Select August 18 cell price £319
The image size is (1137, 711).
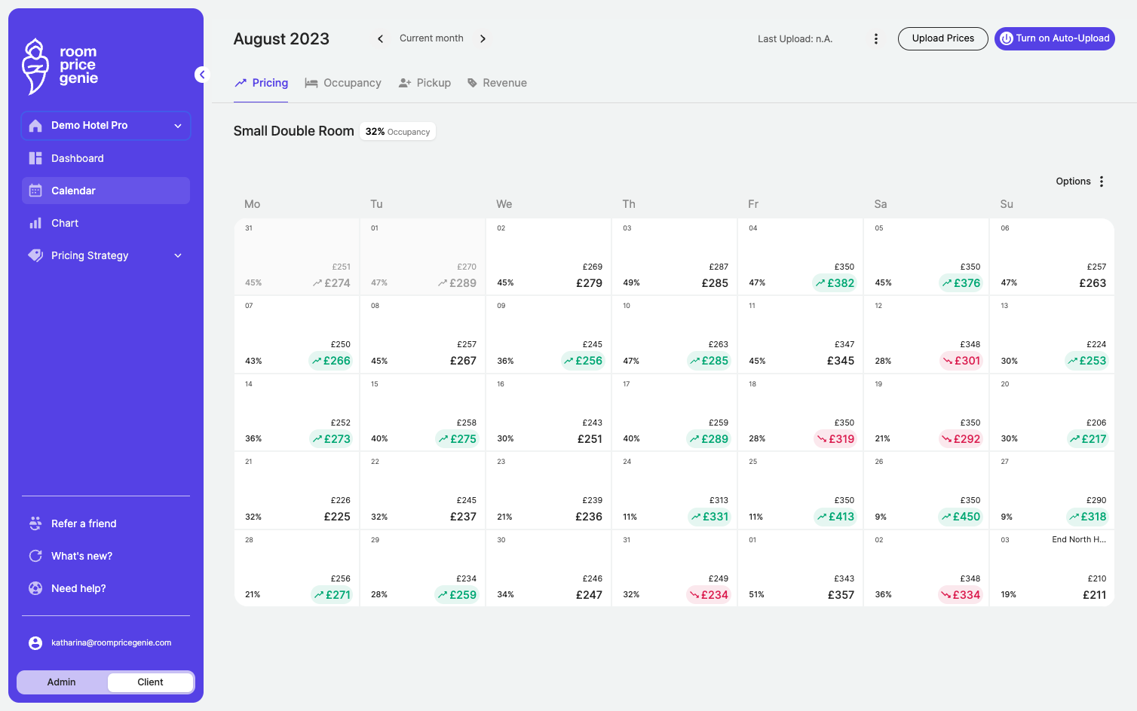835,439
